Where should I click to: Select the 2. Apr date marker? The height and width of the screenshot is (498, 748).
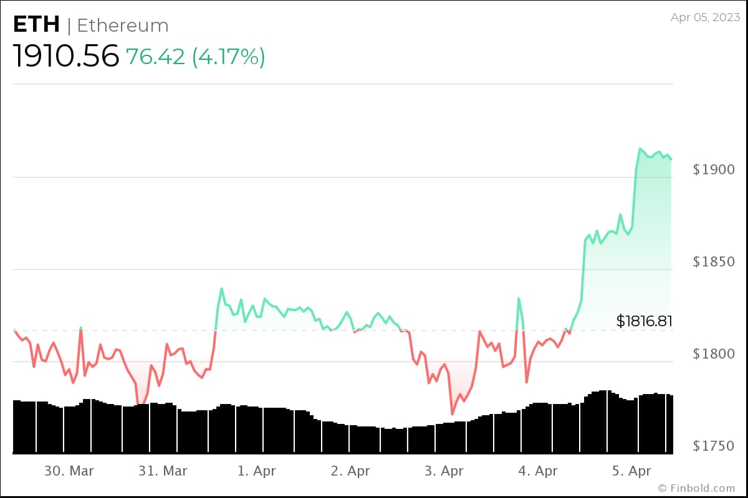coord(350,471)
